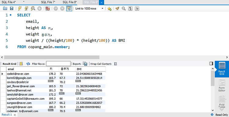229x117 pixels.
Task: Switch to the SQL File 8 tab
Action: [70, 2]
